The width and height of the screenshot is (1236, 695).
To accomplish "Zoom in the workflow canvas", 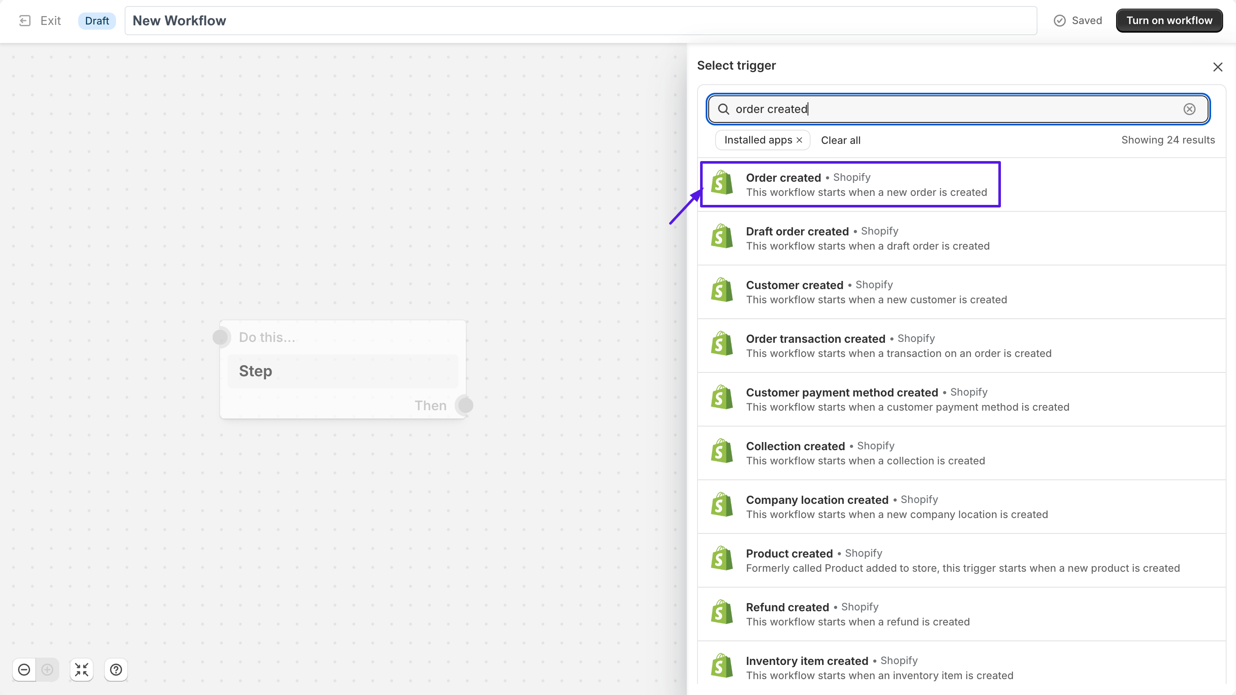I will click(x=47, y=670).
